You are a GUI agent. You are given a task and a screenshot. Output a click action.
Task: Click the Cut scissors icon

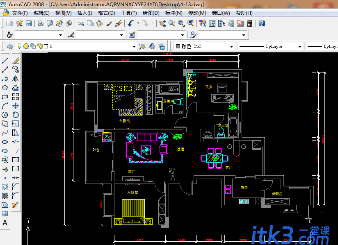[81, 23]
